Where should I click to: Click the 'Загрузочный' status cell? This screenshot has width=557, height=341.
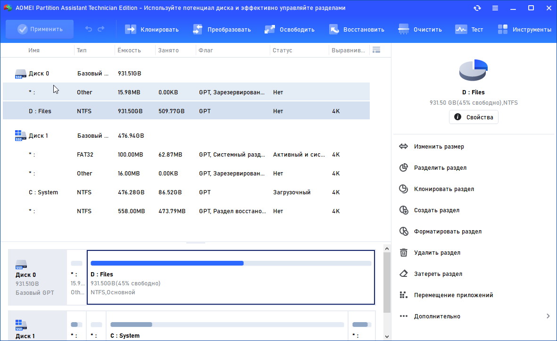click(291, 192)
